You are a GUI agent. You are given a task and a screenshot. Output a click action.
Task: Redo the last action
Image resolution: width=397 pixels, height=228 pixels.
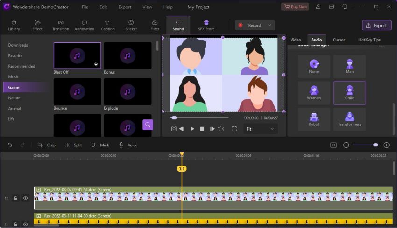tap(22, 145)
